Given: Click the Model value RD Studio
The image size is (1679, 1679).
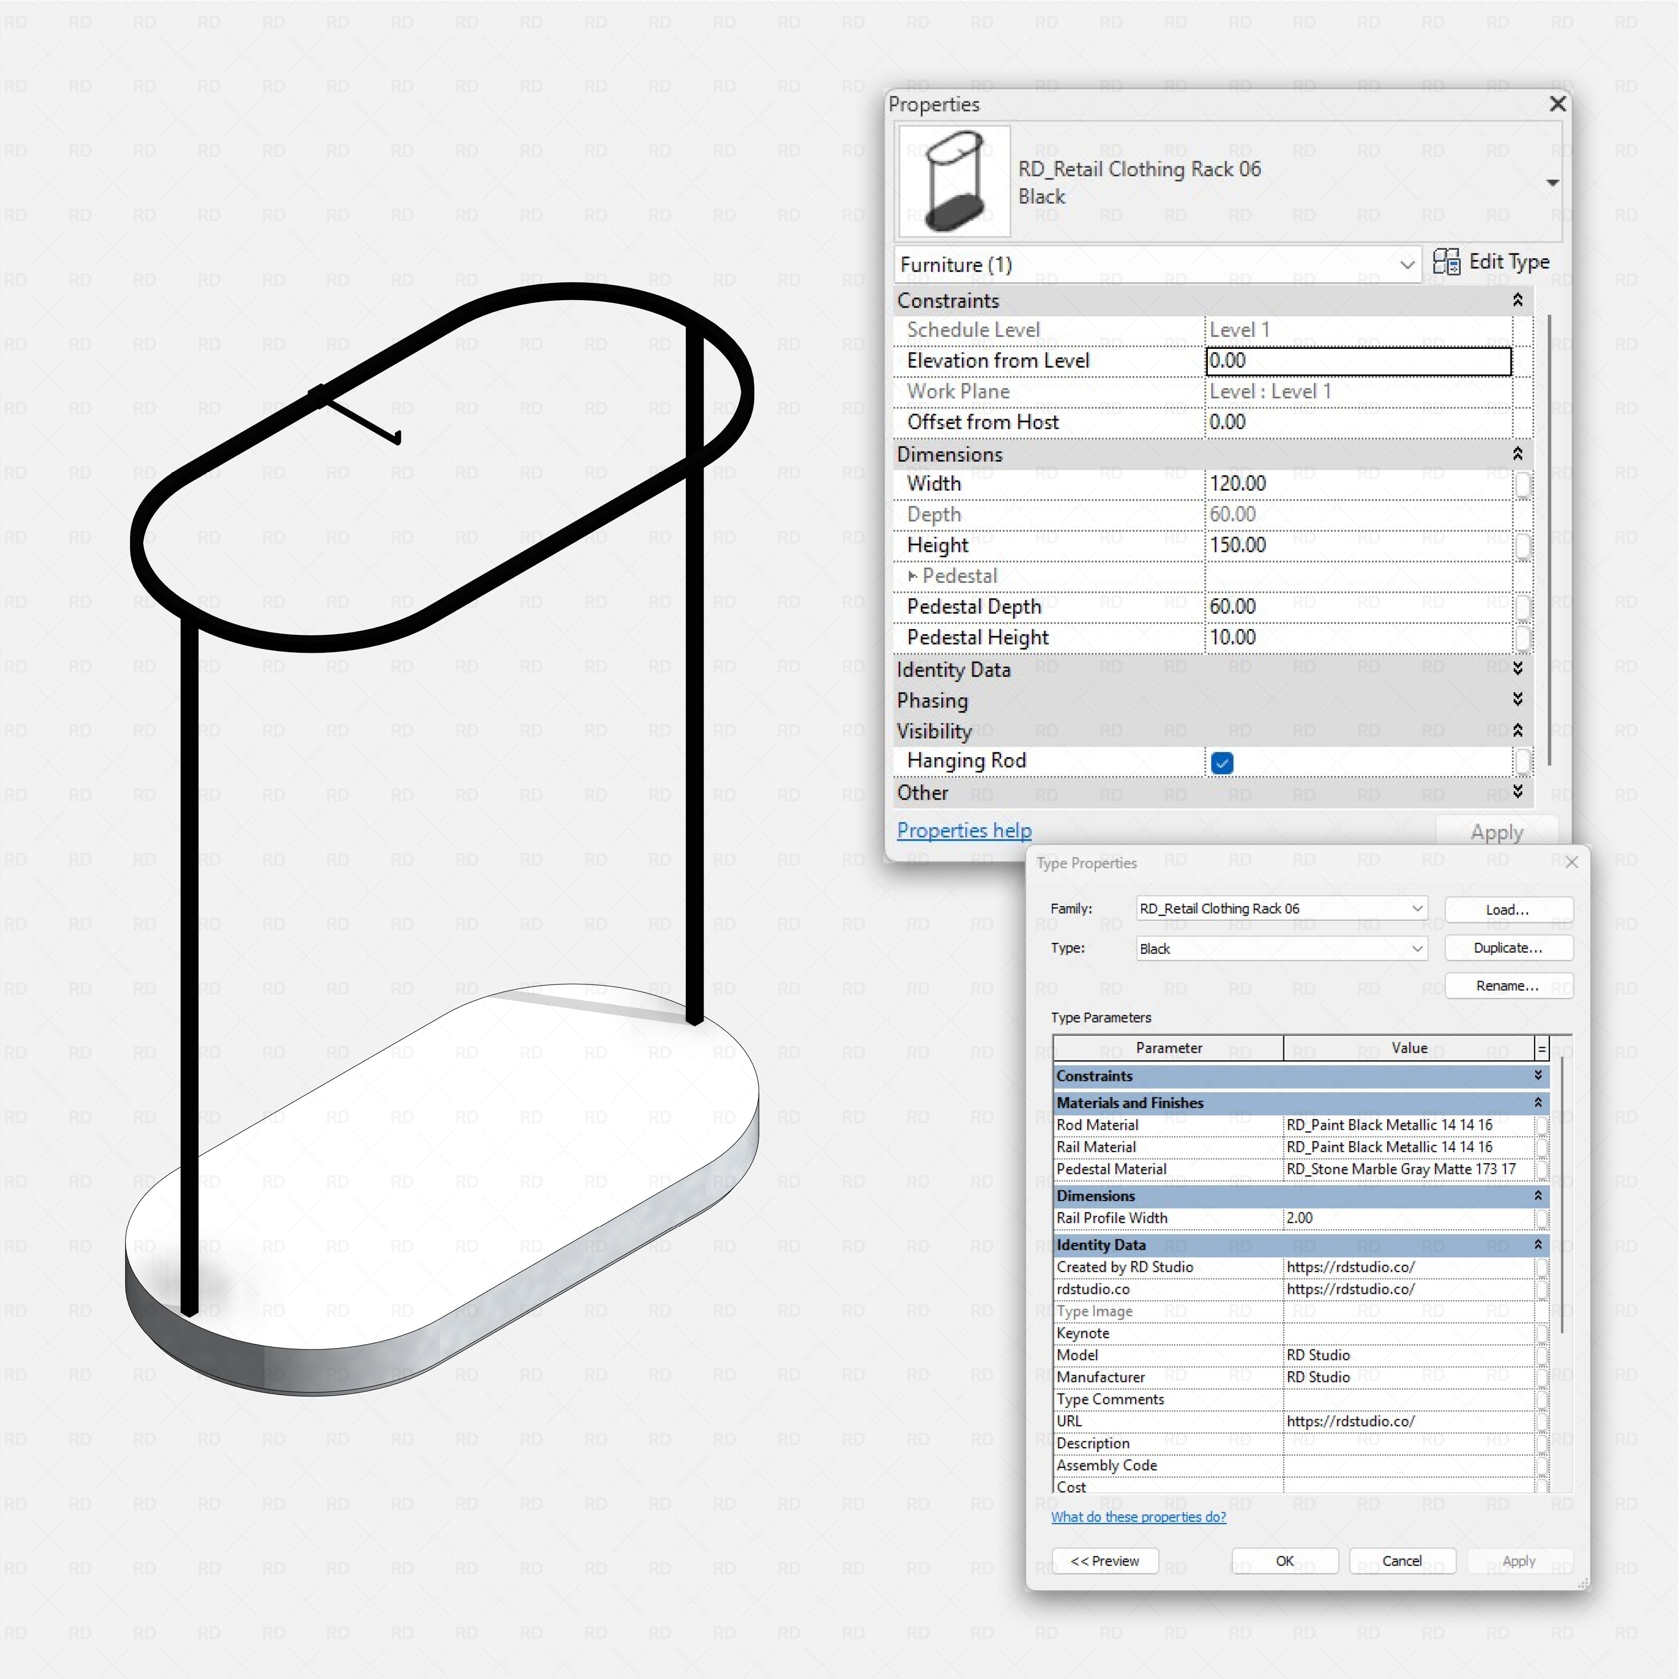Looking at the screenshot, I should tap(1409, 1356).
